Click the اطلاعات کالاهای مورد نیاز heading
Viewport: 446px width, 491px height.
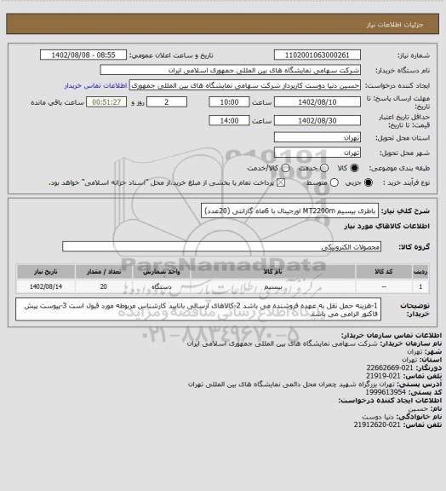(386, 226)
